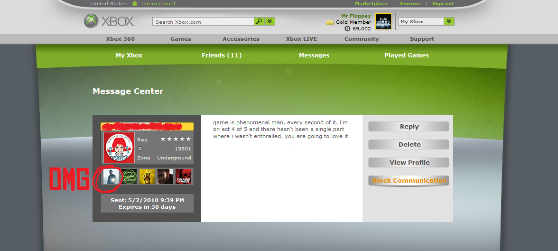558x251 pixels.
Task: Open the Forums link
Action: (x=410, y=4)
